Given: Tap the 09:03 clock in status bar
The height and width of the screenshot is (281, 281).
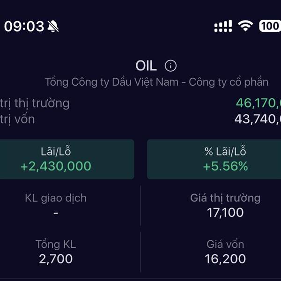Looking at the screenshot, I should (x=24, y=26).
